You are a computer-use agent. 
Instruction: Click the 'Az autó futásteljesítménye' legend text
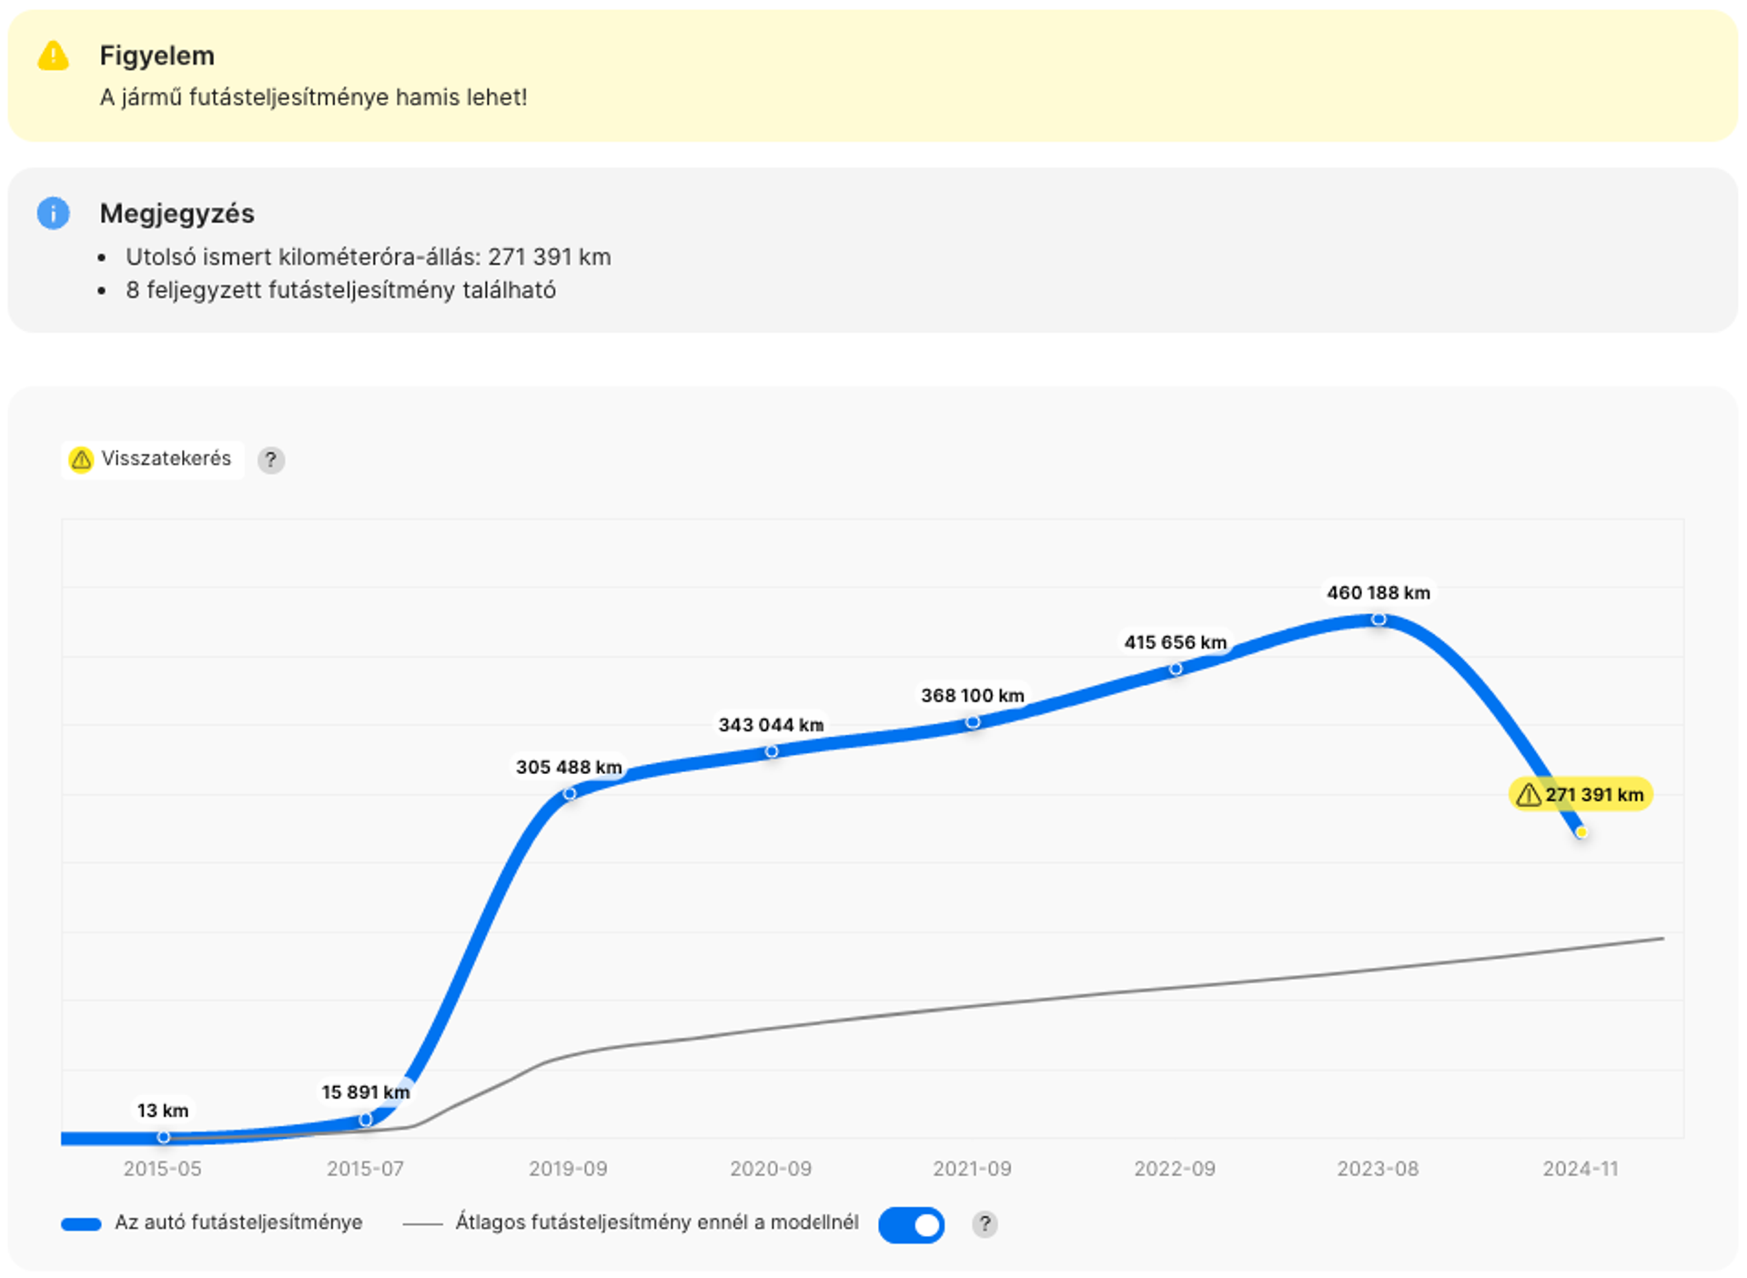coord(238,1223)
